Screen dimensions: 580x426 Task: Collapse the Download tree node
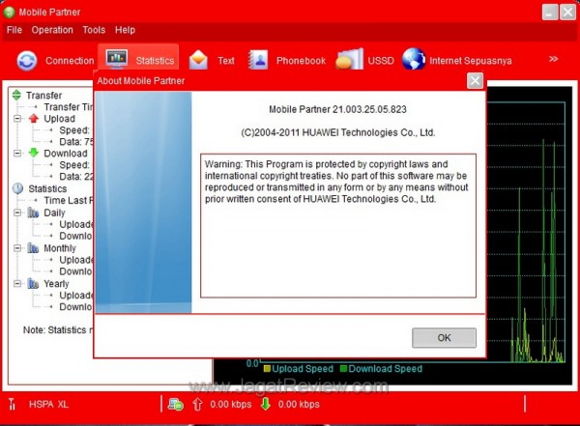pyautogui.click(x=16, y=154)
